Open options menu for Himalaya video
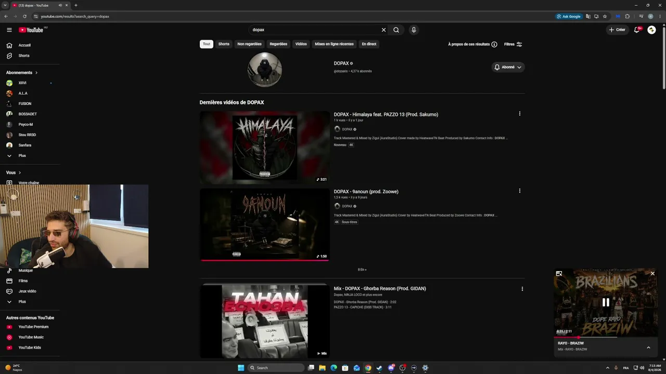666x374 pixels. coord(519,114)
